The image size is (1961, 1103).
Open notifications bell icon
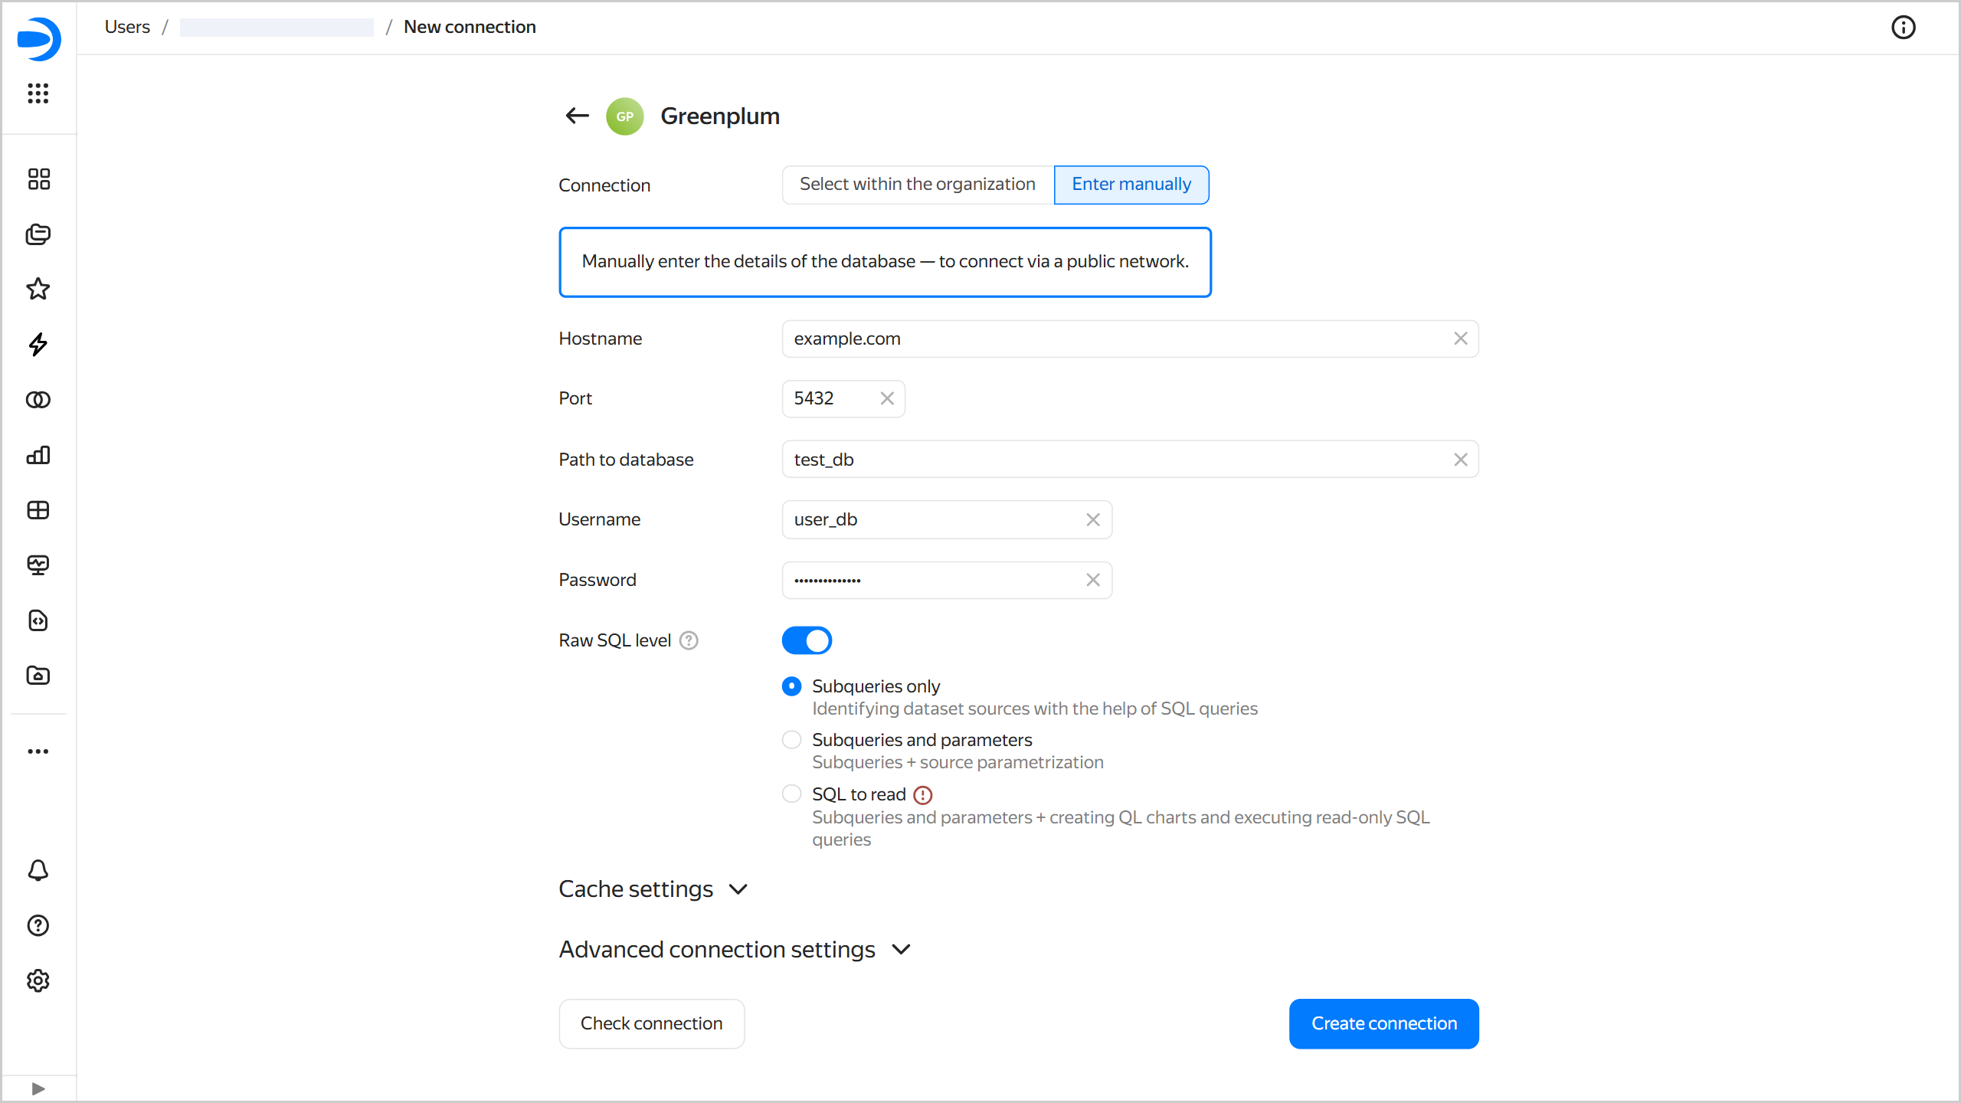[38, 870]
